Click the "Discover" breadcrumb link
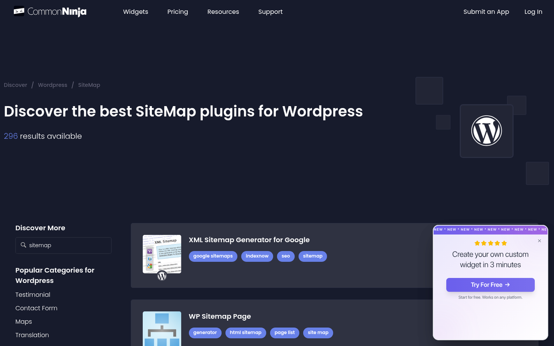The image size is (554, 346). [15, 85]
